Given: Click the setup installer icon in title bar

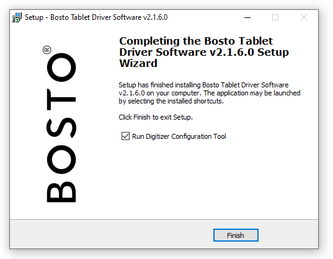Looking at the screenshot, I should [x=17, y=17].
